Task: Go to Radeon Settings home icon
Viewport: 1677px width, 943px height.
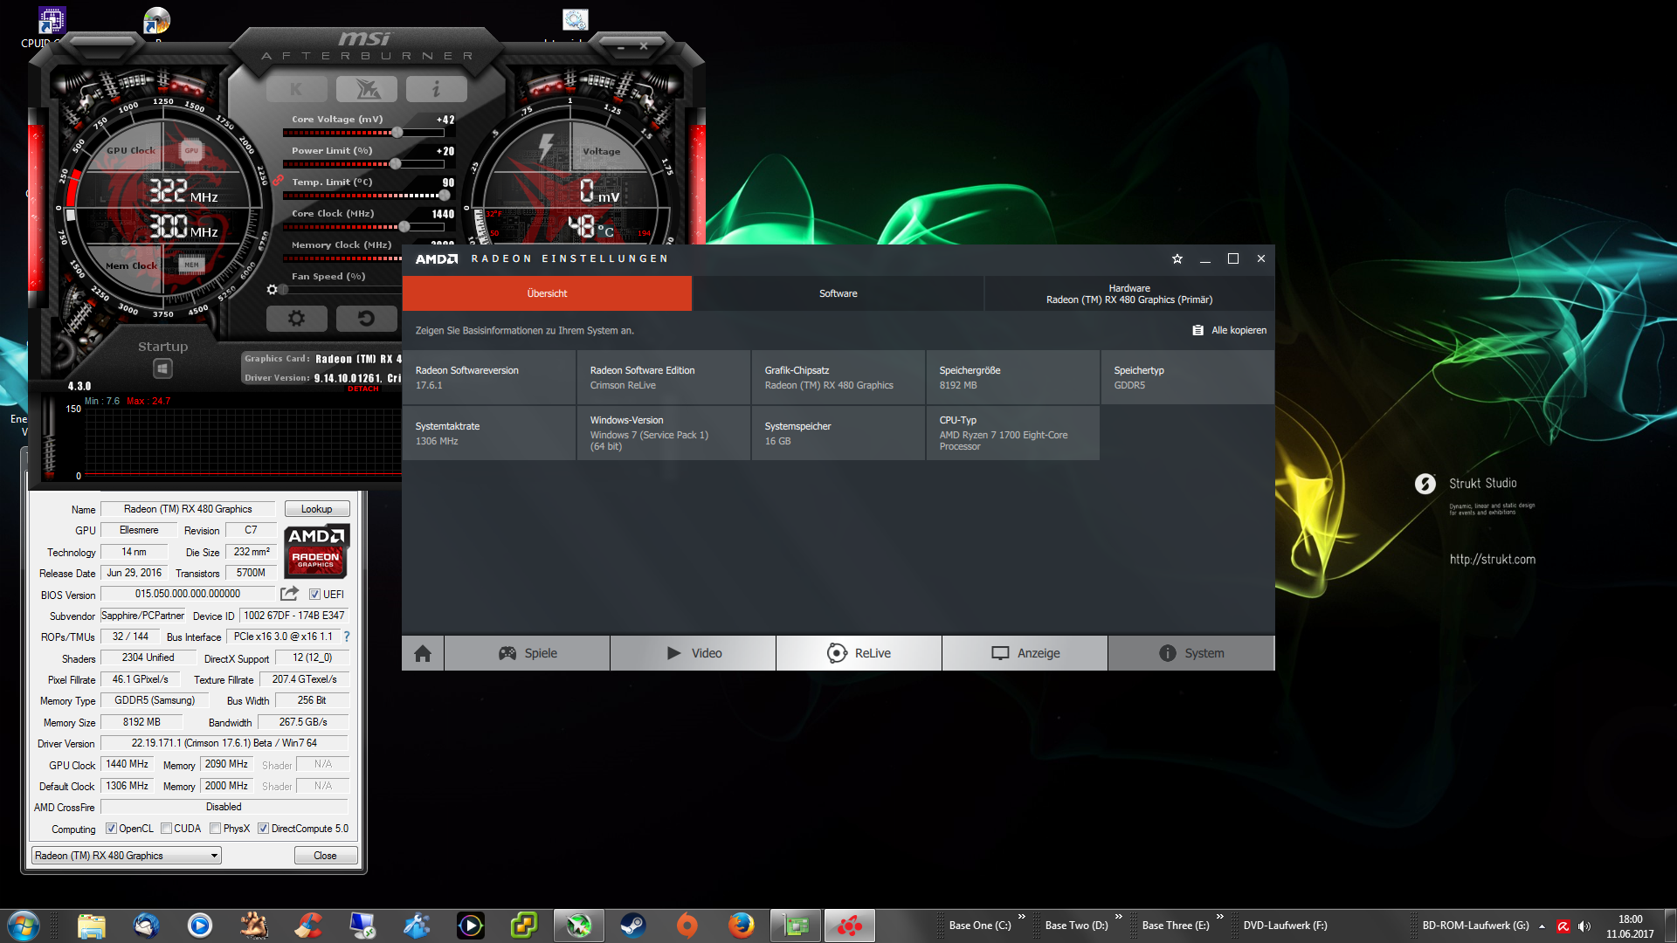Action: [423, 653]
